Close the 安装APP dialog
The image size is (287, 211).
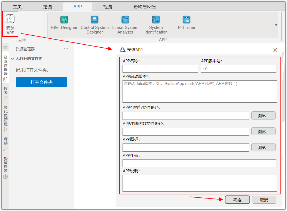click(x=275, y=50)
